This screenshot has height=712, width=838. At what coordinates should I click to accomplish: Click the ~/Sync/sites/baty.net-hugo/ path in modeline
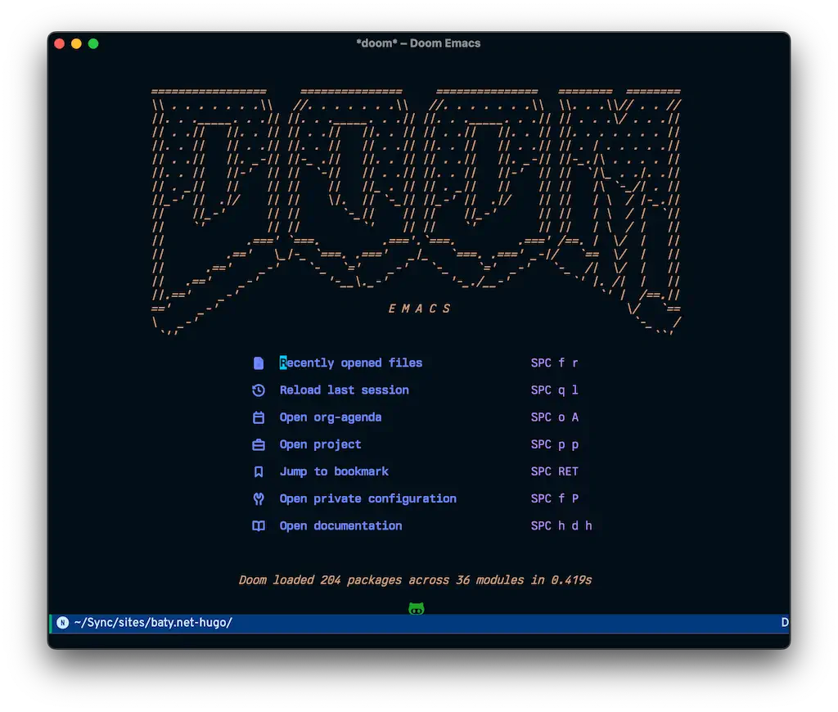pos(153,623)
